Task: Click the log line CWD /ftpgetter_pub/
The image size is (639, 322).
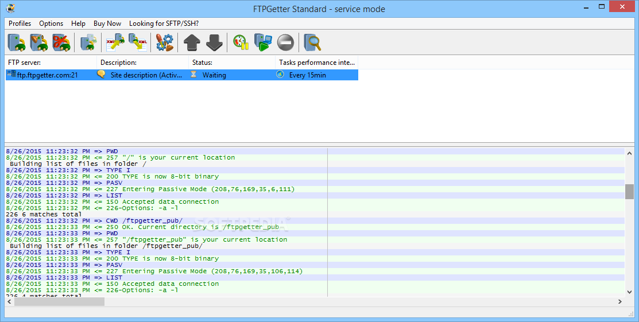Action: pos(95,221)
